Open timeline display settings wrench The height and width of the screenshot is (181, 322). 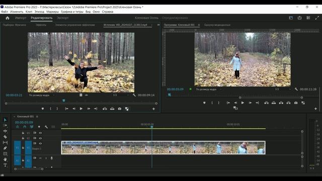46,127
